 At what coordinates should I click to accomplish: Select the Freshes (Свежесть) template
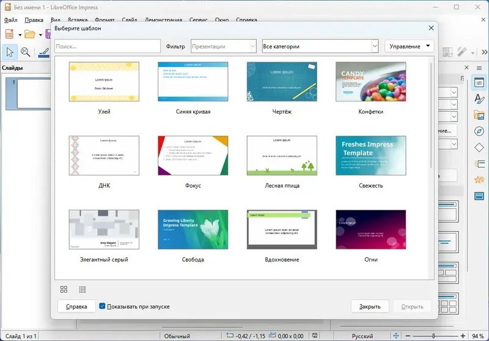pyautogui.click(x=371, y=155)
